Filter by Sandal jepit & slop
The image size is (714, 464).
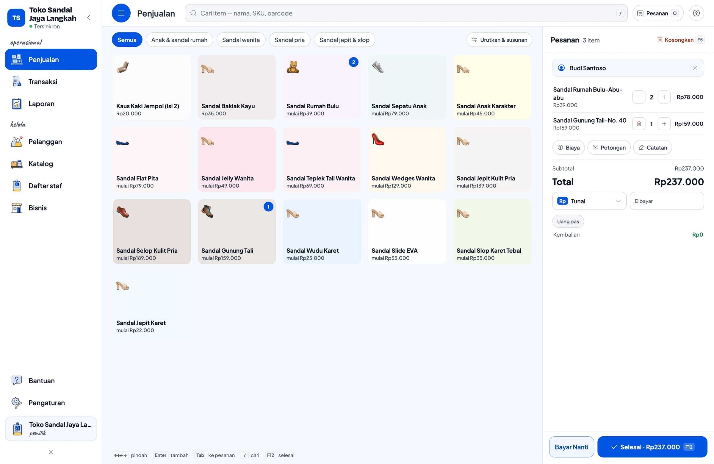[x=345, y=40]
